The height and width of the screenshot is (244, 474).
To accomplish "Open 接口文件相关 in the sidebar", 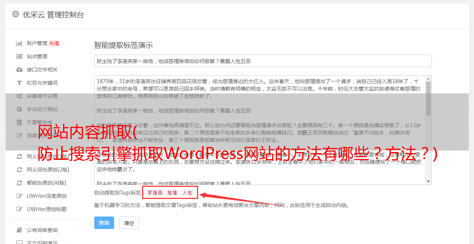I will tap(42, 70).
